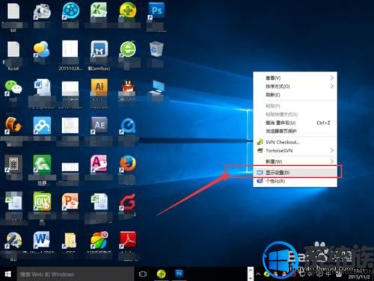
Task: Click the taskbar scroll down arrow
Action: (x=251, y=277)
